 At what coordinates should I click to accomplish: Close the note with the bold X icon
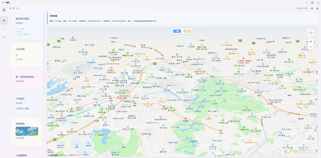tap(317, 8)
